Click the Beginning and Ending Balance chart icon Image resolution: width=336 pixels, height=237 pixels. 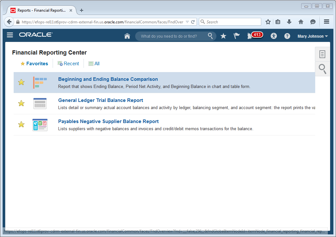(x=40, y=82)
